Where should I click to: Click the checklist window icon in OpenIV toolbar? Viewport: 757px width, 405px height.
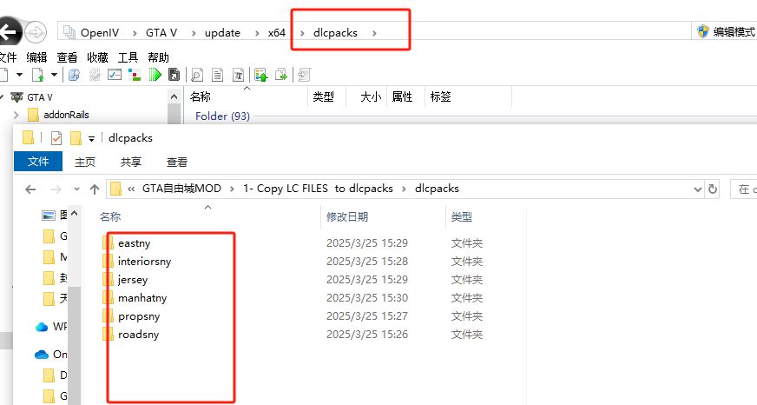[115, 75]
